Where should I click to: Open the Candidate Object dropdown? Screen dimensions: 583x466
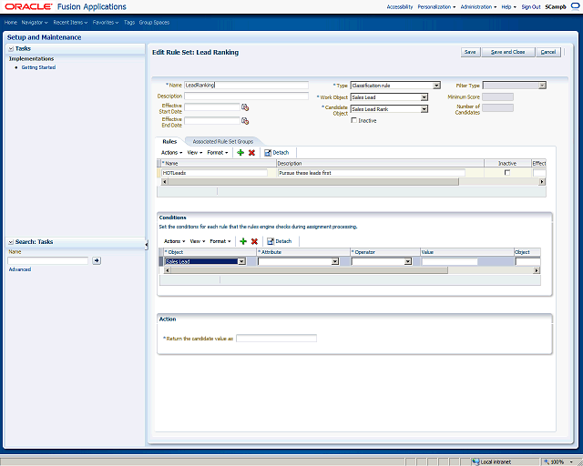tap(424, 109)
